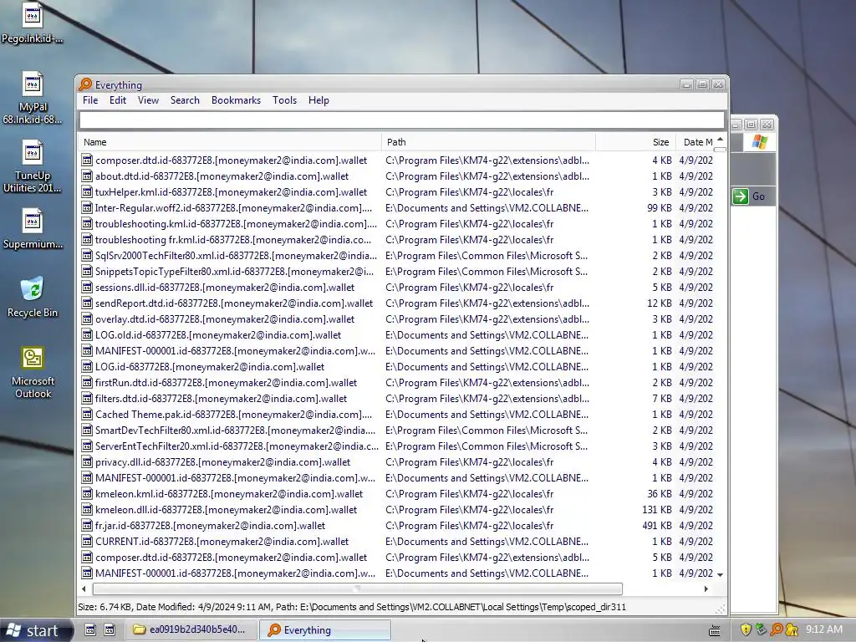This screenshot has width=856, height=642.
Task: Sort results by the Name column header
Action: pos(229,142)
